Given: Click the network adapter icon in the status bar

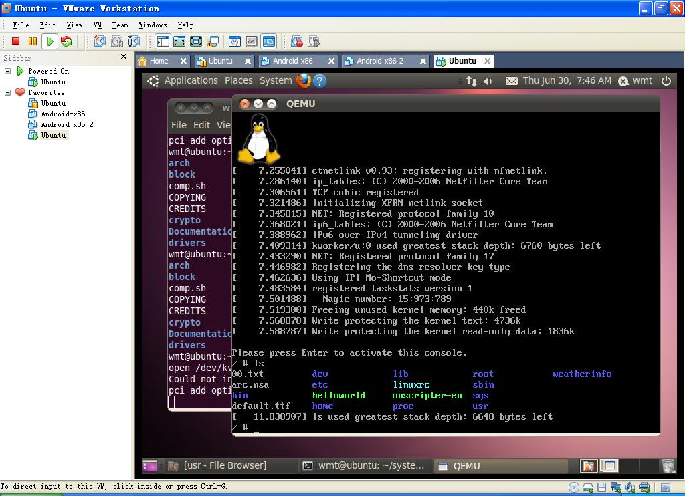Looking at the screenshot, I should [615, 487].
